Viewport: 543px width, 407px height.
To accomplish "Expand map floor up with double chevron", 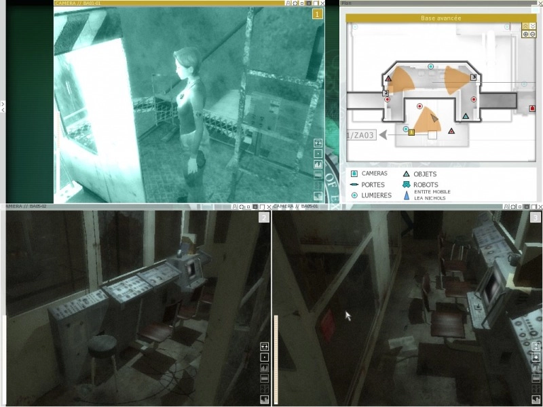I will point(525,26).
